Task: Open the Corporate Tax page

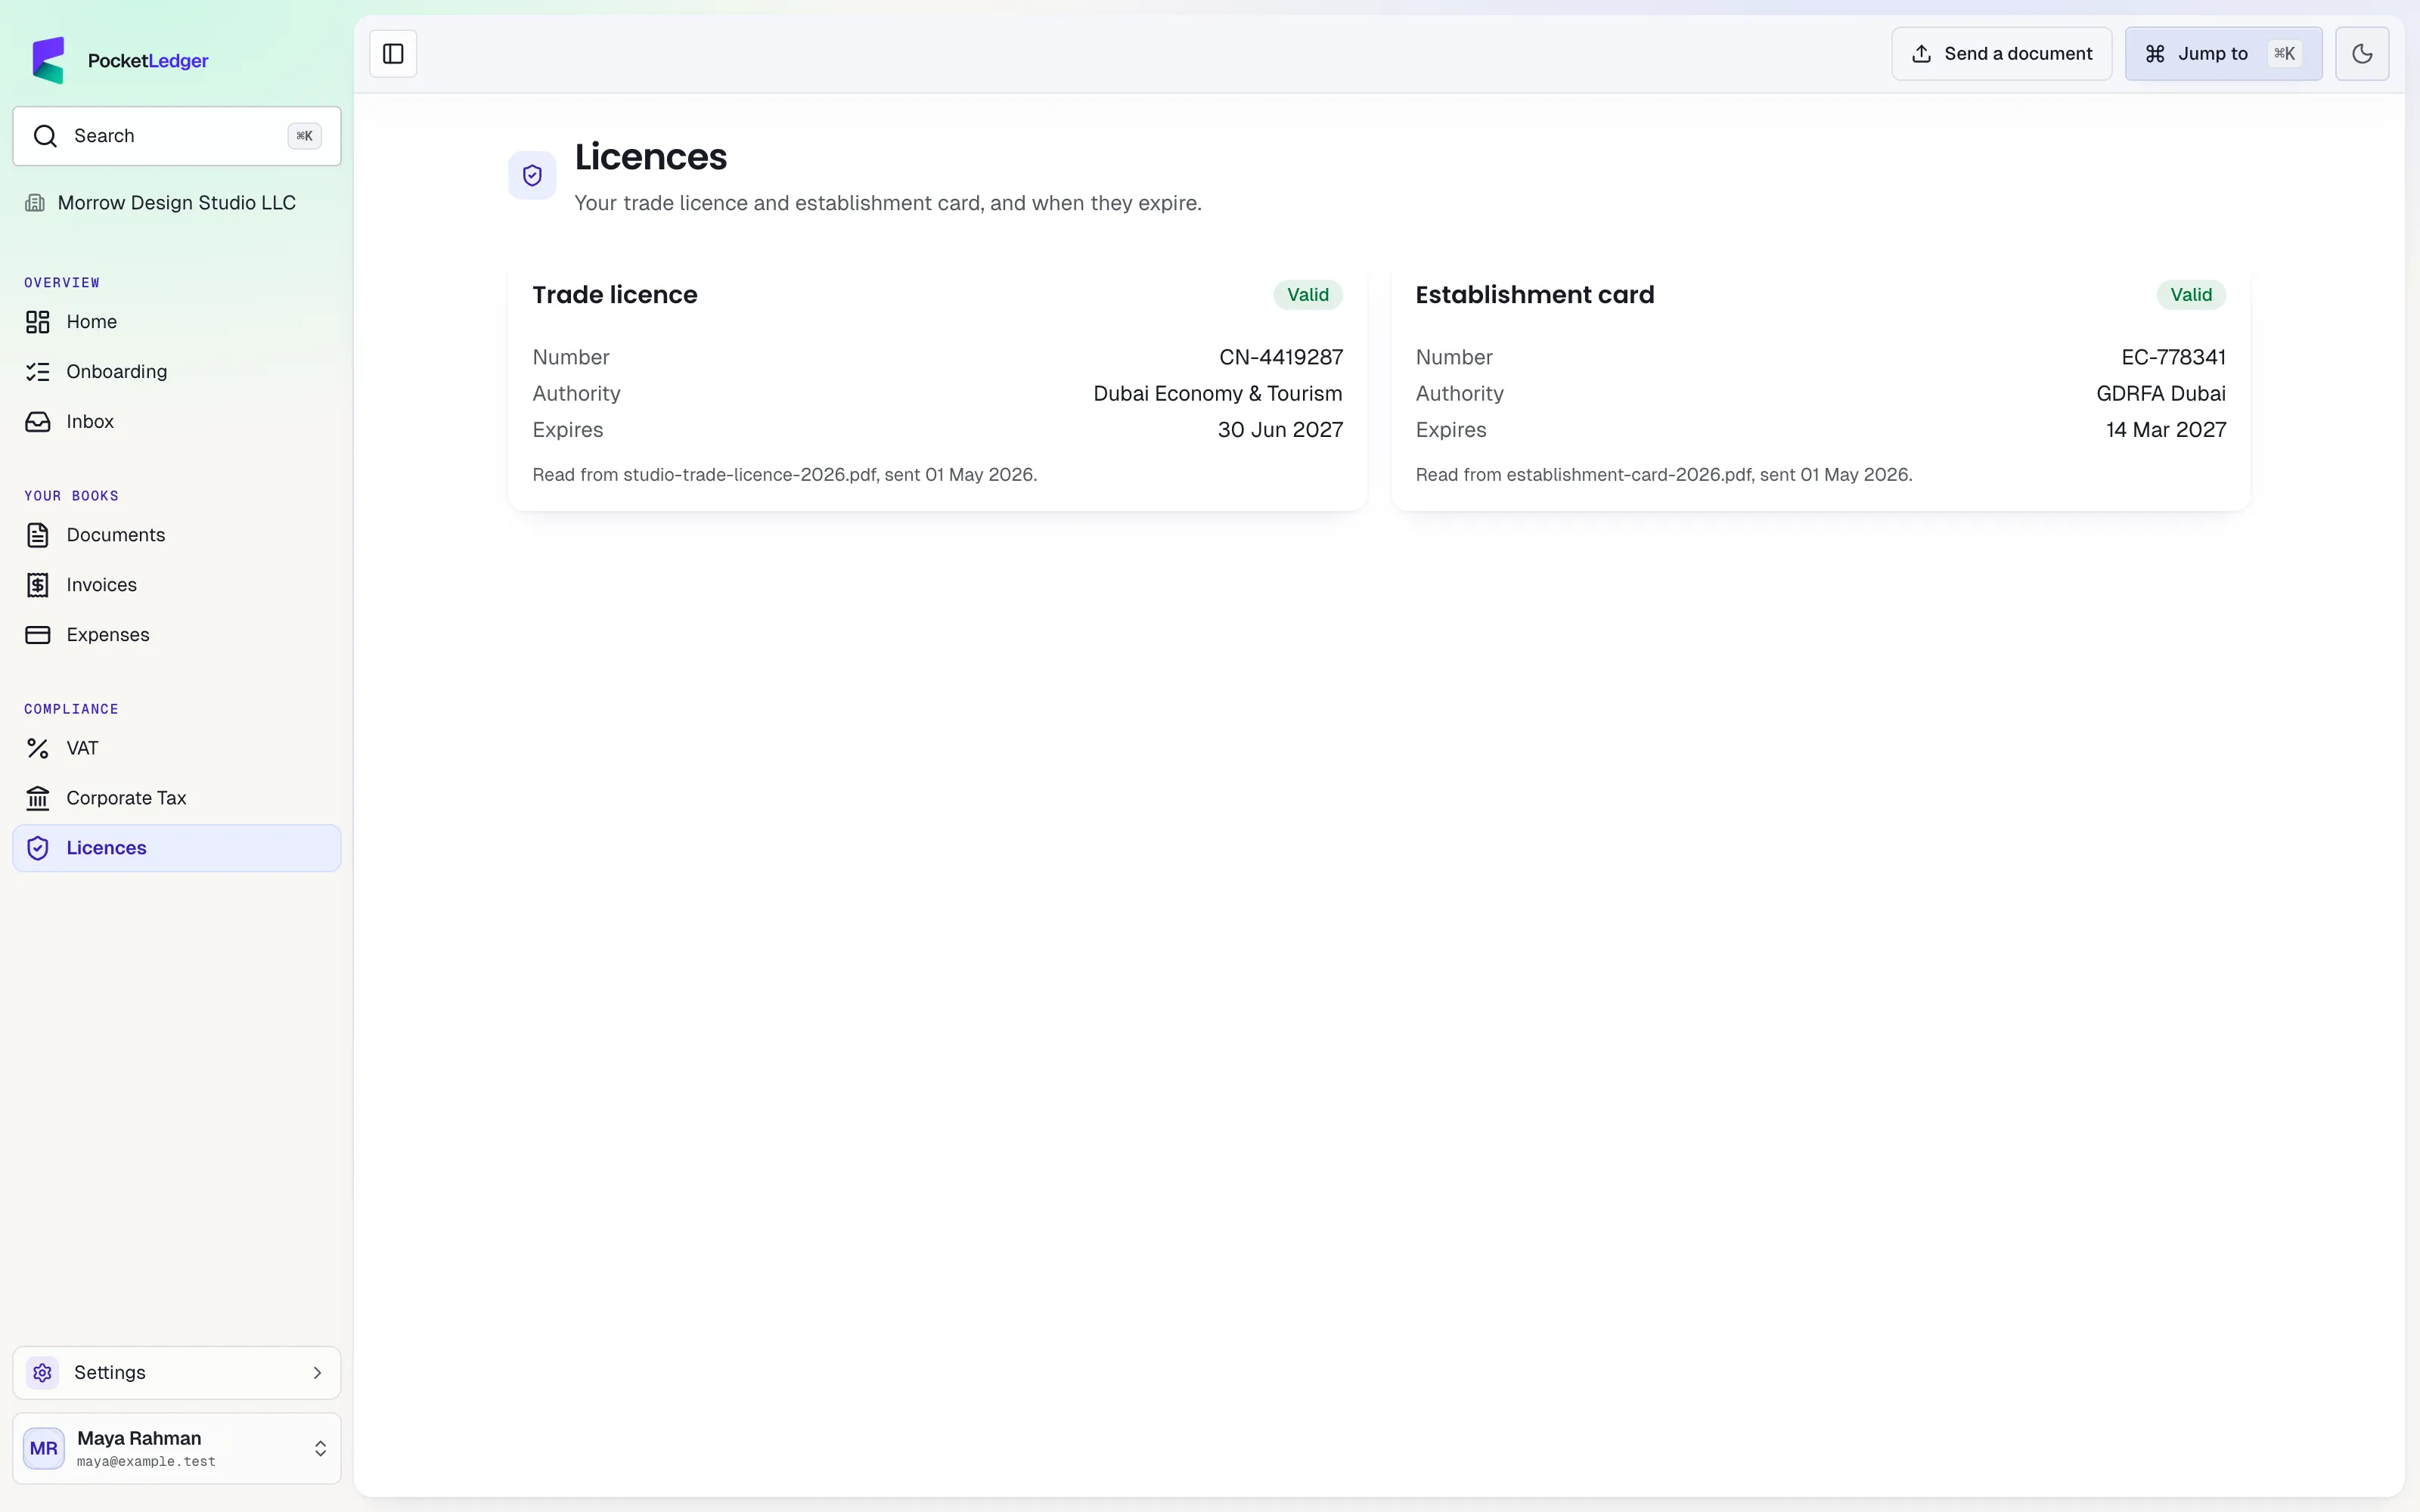Action: [177, 798]
